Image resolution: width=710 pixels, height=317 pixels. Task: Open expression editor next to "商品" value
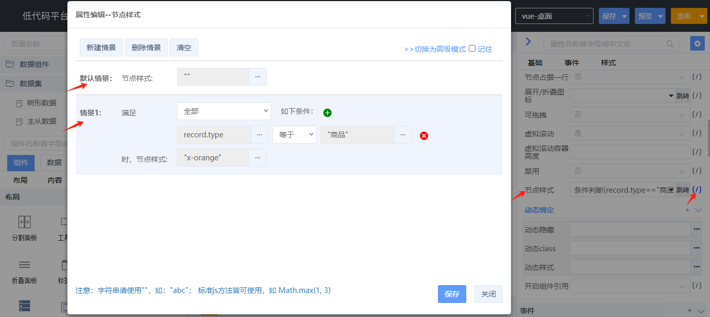click(x=403, y=135)
